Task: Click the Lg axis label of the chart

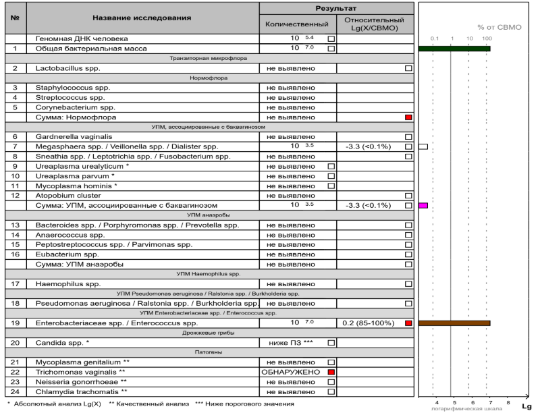Action: coord(526,406)
